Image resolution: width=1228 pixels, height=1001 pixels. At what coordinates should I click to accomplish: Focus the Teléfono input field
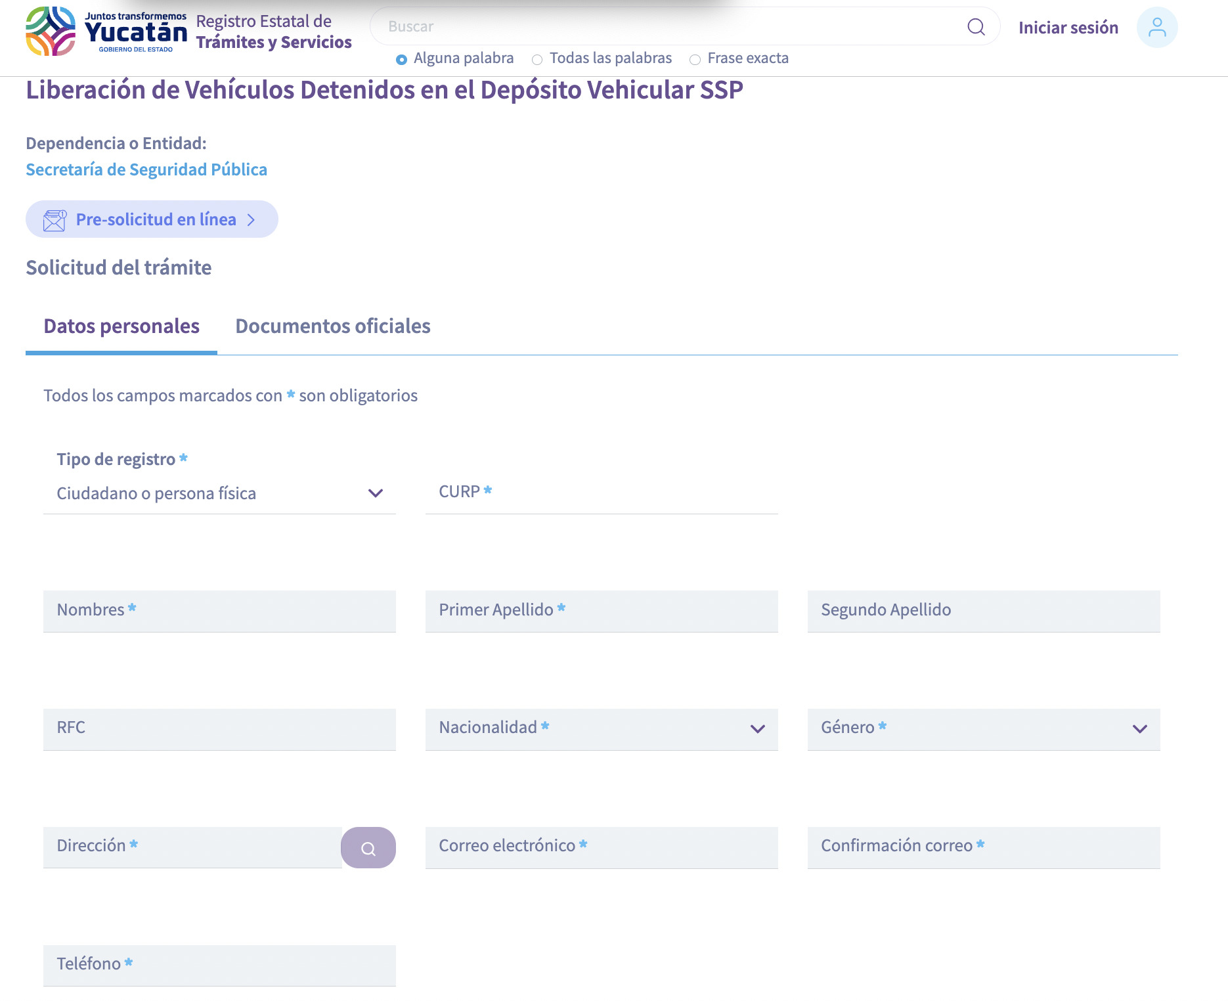point(219,965)
